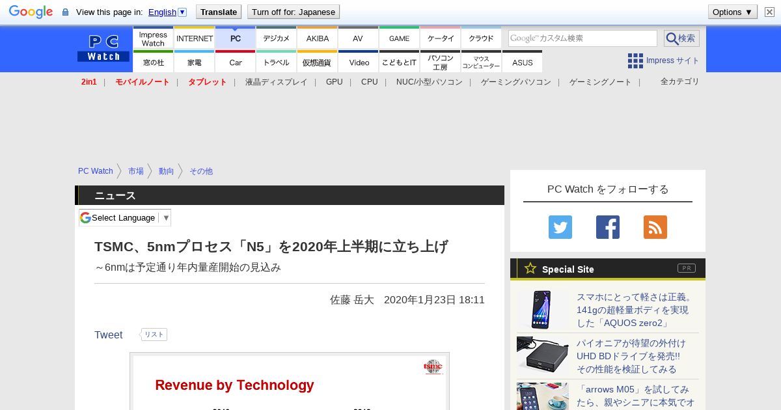Image resolution: width=781 pixels, height=410 pixels.
Task: Open the arrows M05 thumbnail
Action: [543, 396]
